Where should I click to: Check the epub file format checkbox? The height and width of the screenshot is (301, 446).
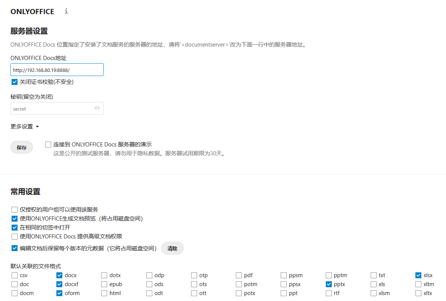coord(104,284)
